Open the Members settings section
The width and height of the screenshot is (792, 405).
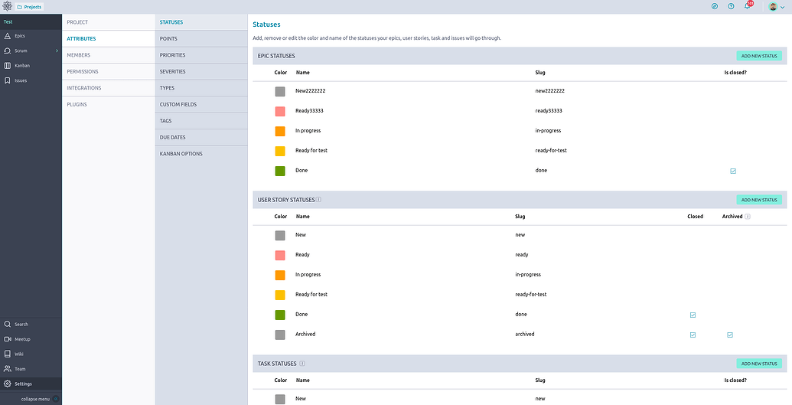(78, 55)
